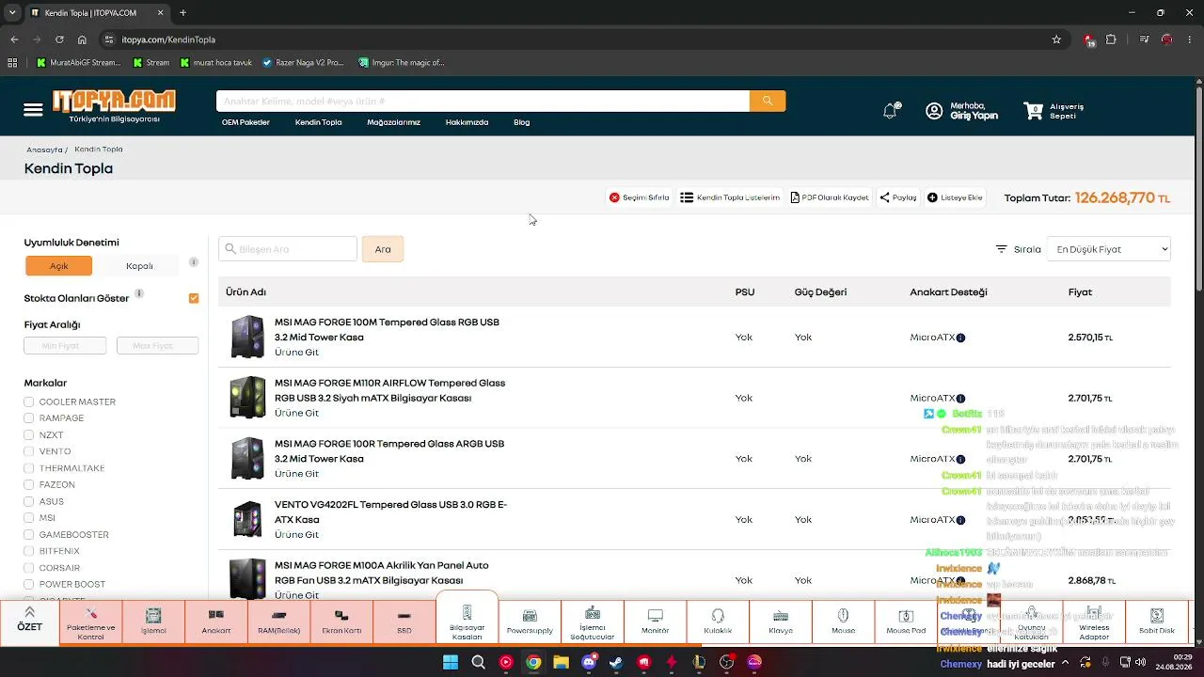Click the Anahtar Kelime site search field
Image resolution: width=1204 pixels, height=677 pixels.
tap(483, 101)
